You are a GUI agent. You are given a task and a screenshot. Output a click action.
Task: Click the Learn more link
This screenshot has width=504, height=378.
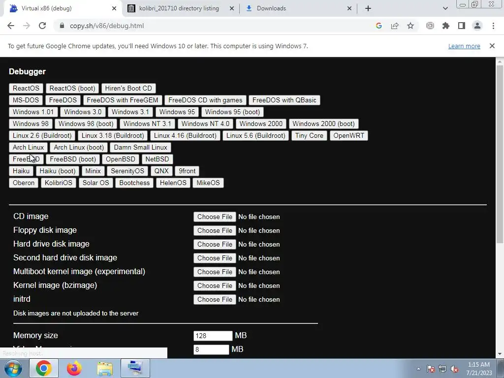pyautogui.click(x=464, y=46)
